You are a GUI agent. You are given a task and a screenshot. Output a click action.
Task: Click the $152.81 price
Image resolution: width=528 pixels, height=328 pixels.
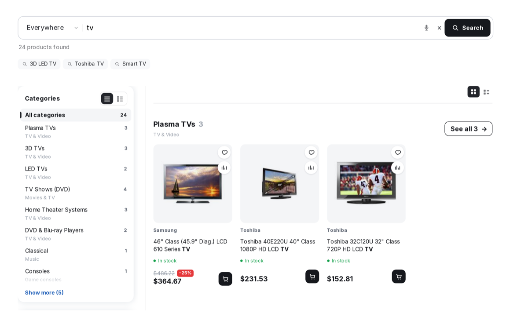pos(340,279)
